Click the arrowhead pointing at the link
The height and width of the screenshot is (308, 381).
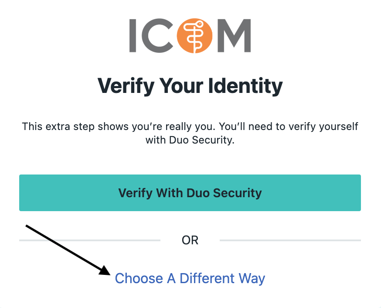point(105,270)
